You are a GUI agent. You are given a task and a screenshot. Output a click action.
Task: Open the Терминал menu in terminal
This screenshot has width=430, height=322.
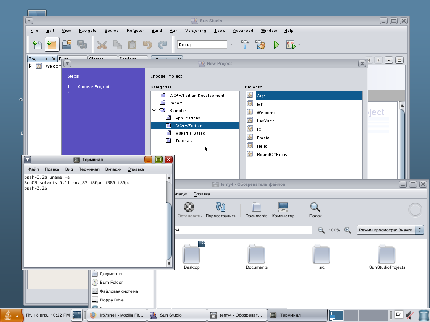pyautogui.click(x=89, y=169)
